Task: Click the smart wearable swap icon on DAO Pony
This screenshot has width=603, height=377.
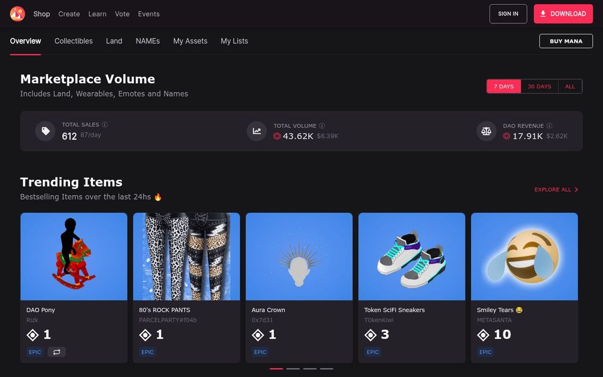Action: tap(57, 352)
